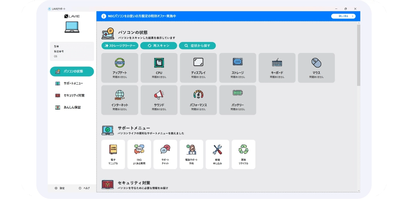
Task: Go to あんしん保証 in the sidebar
Action: pos(72,107)
